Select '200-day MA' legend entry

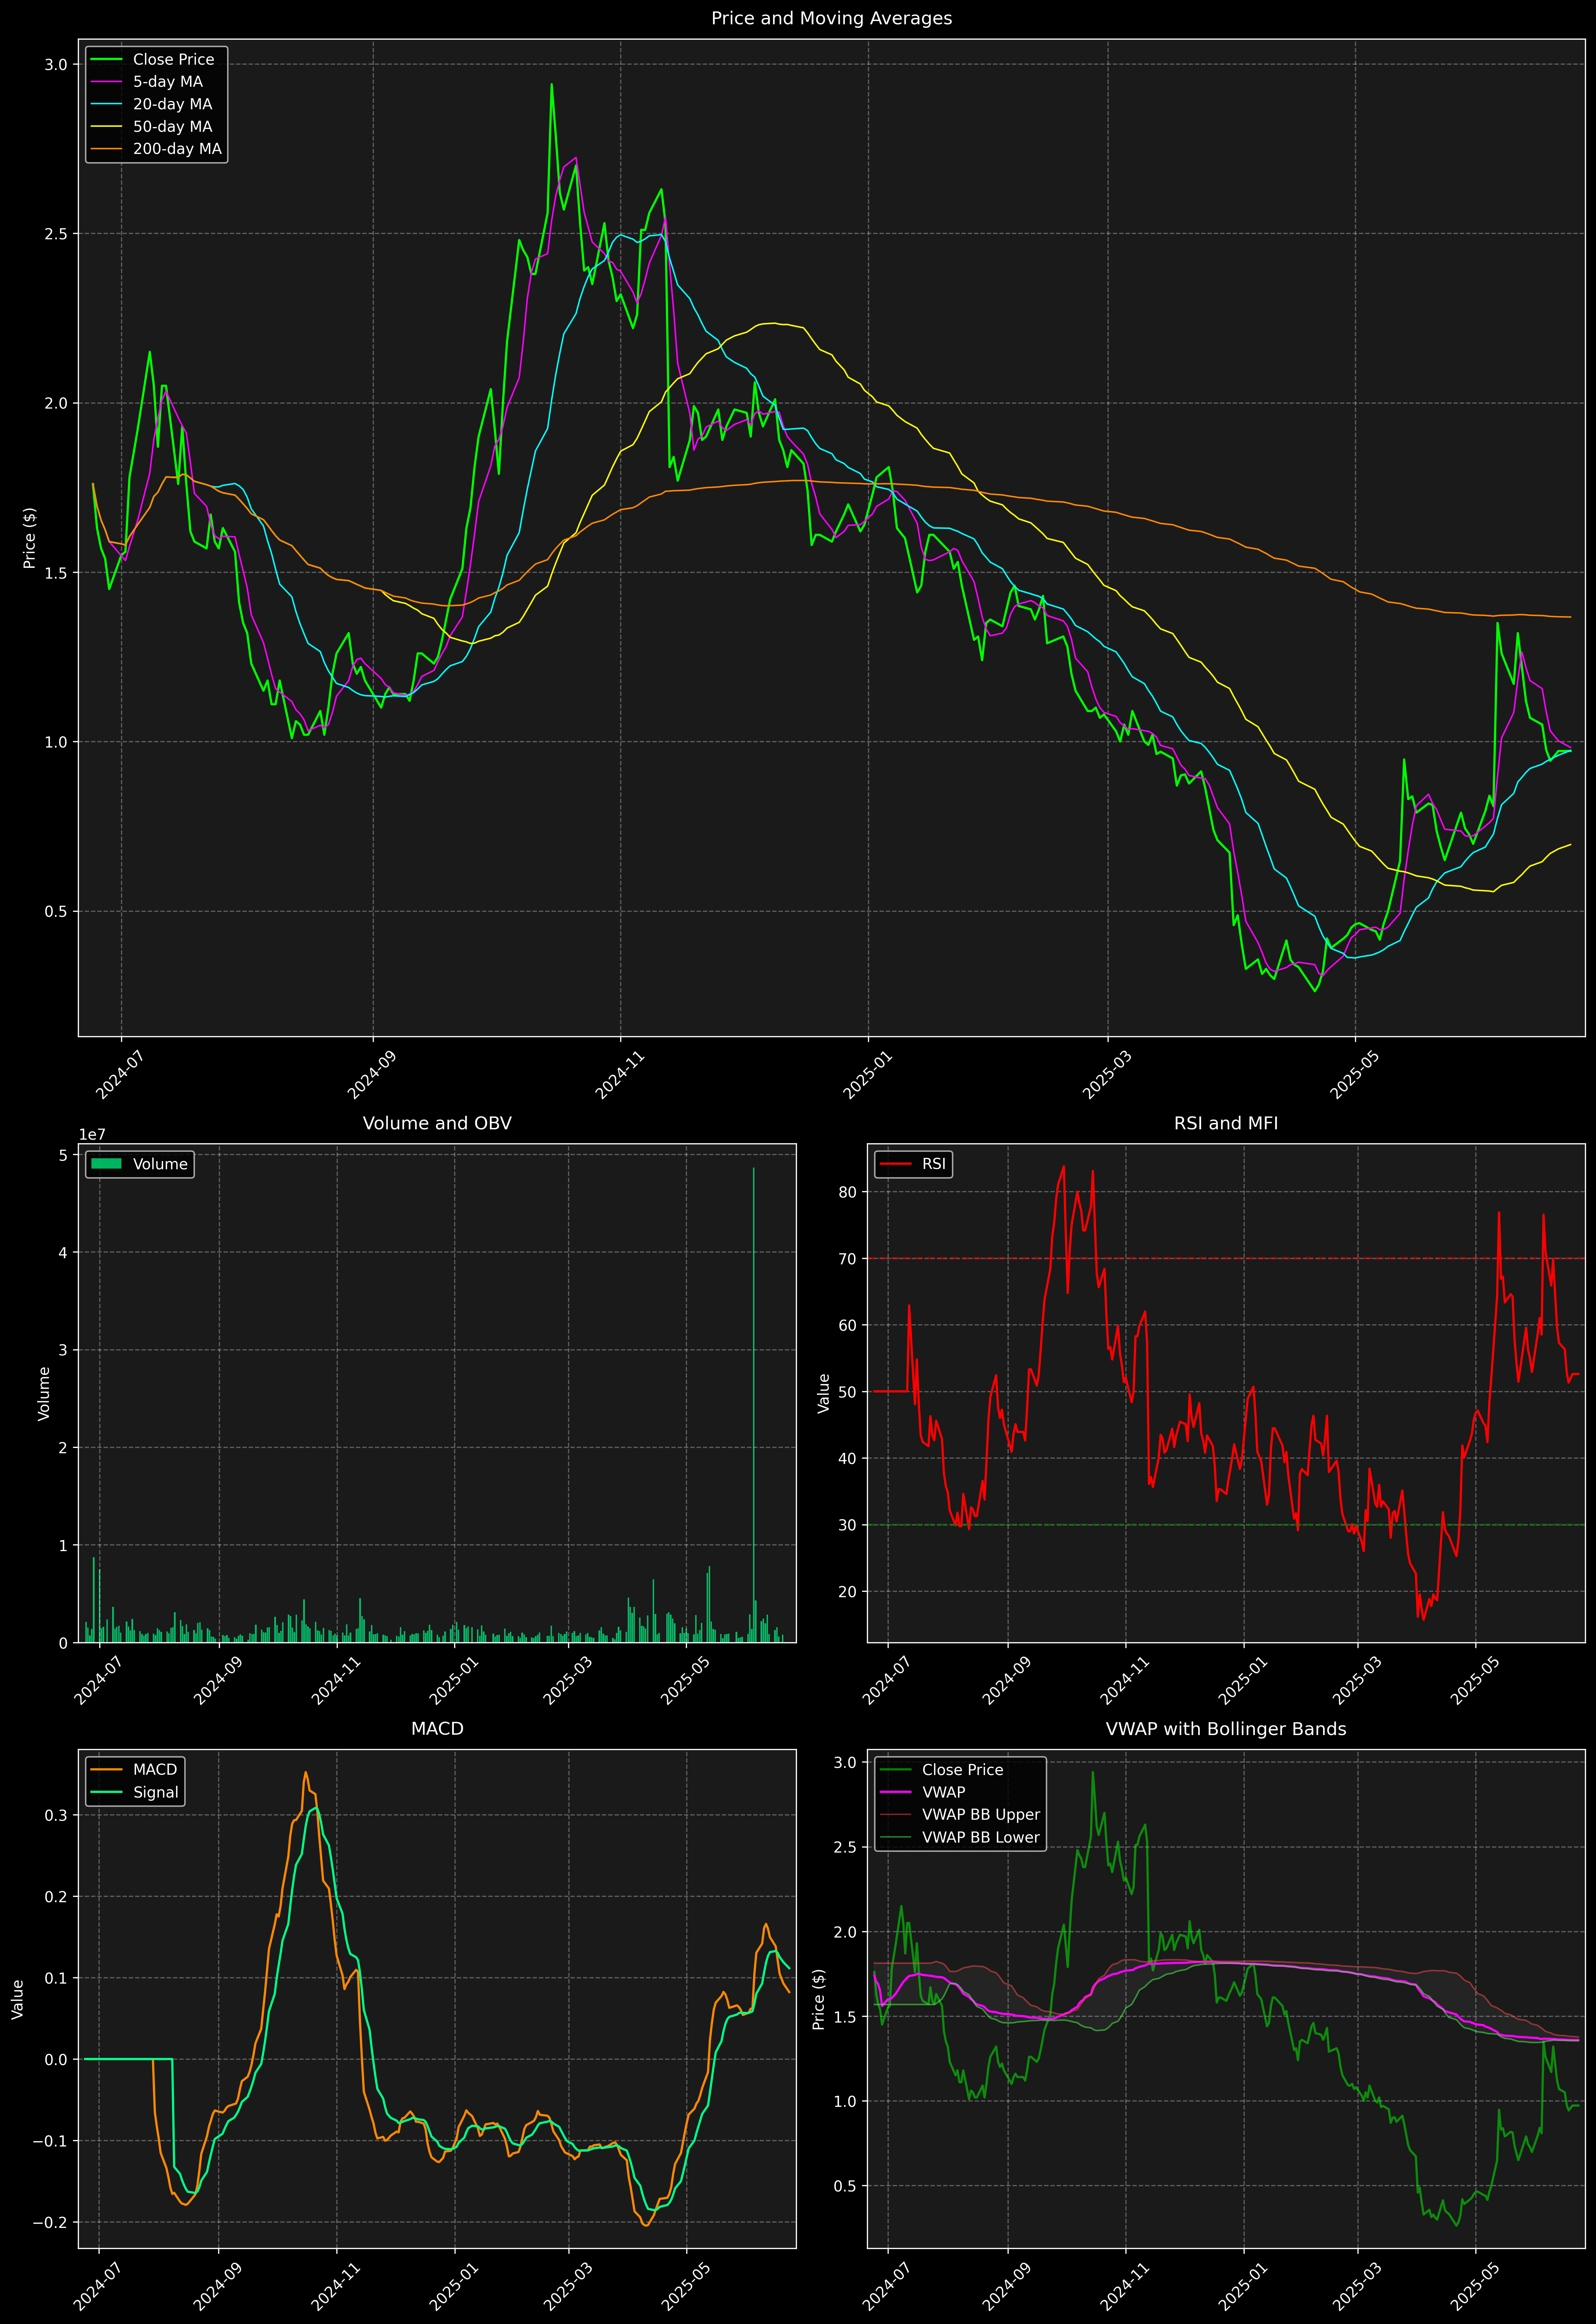pos(156,149)
